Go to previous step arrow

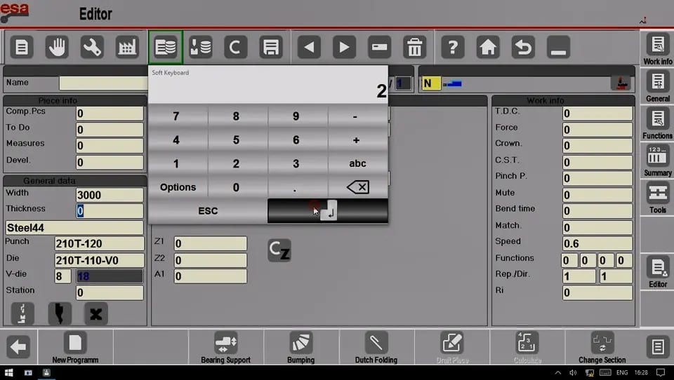309,47
